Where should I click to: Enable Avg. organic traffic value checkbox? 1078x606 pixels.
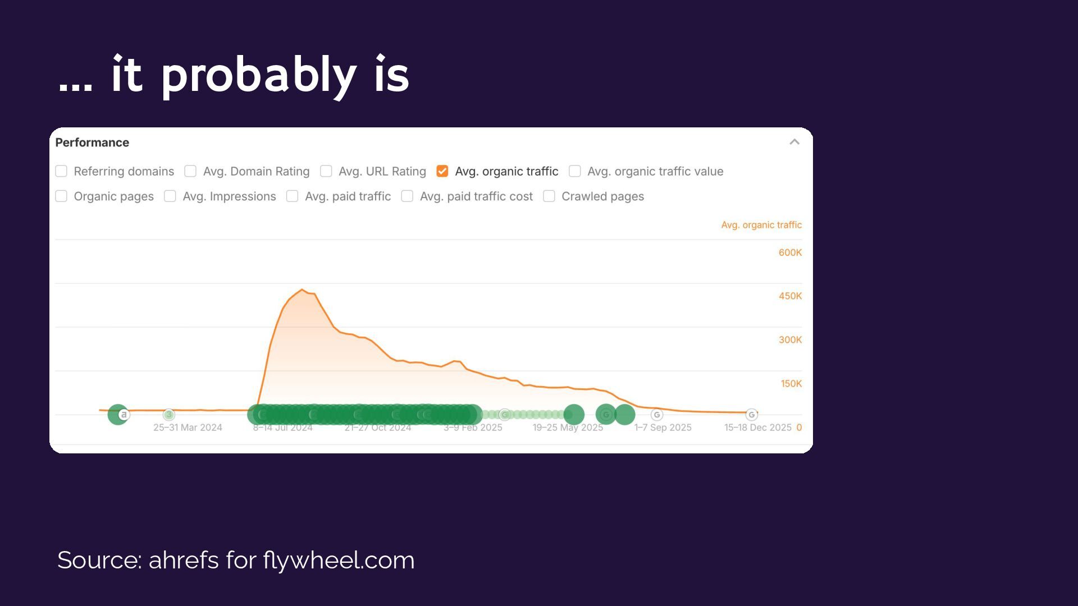click(574, 171)
